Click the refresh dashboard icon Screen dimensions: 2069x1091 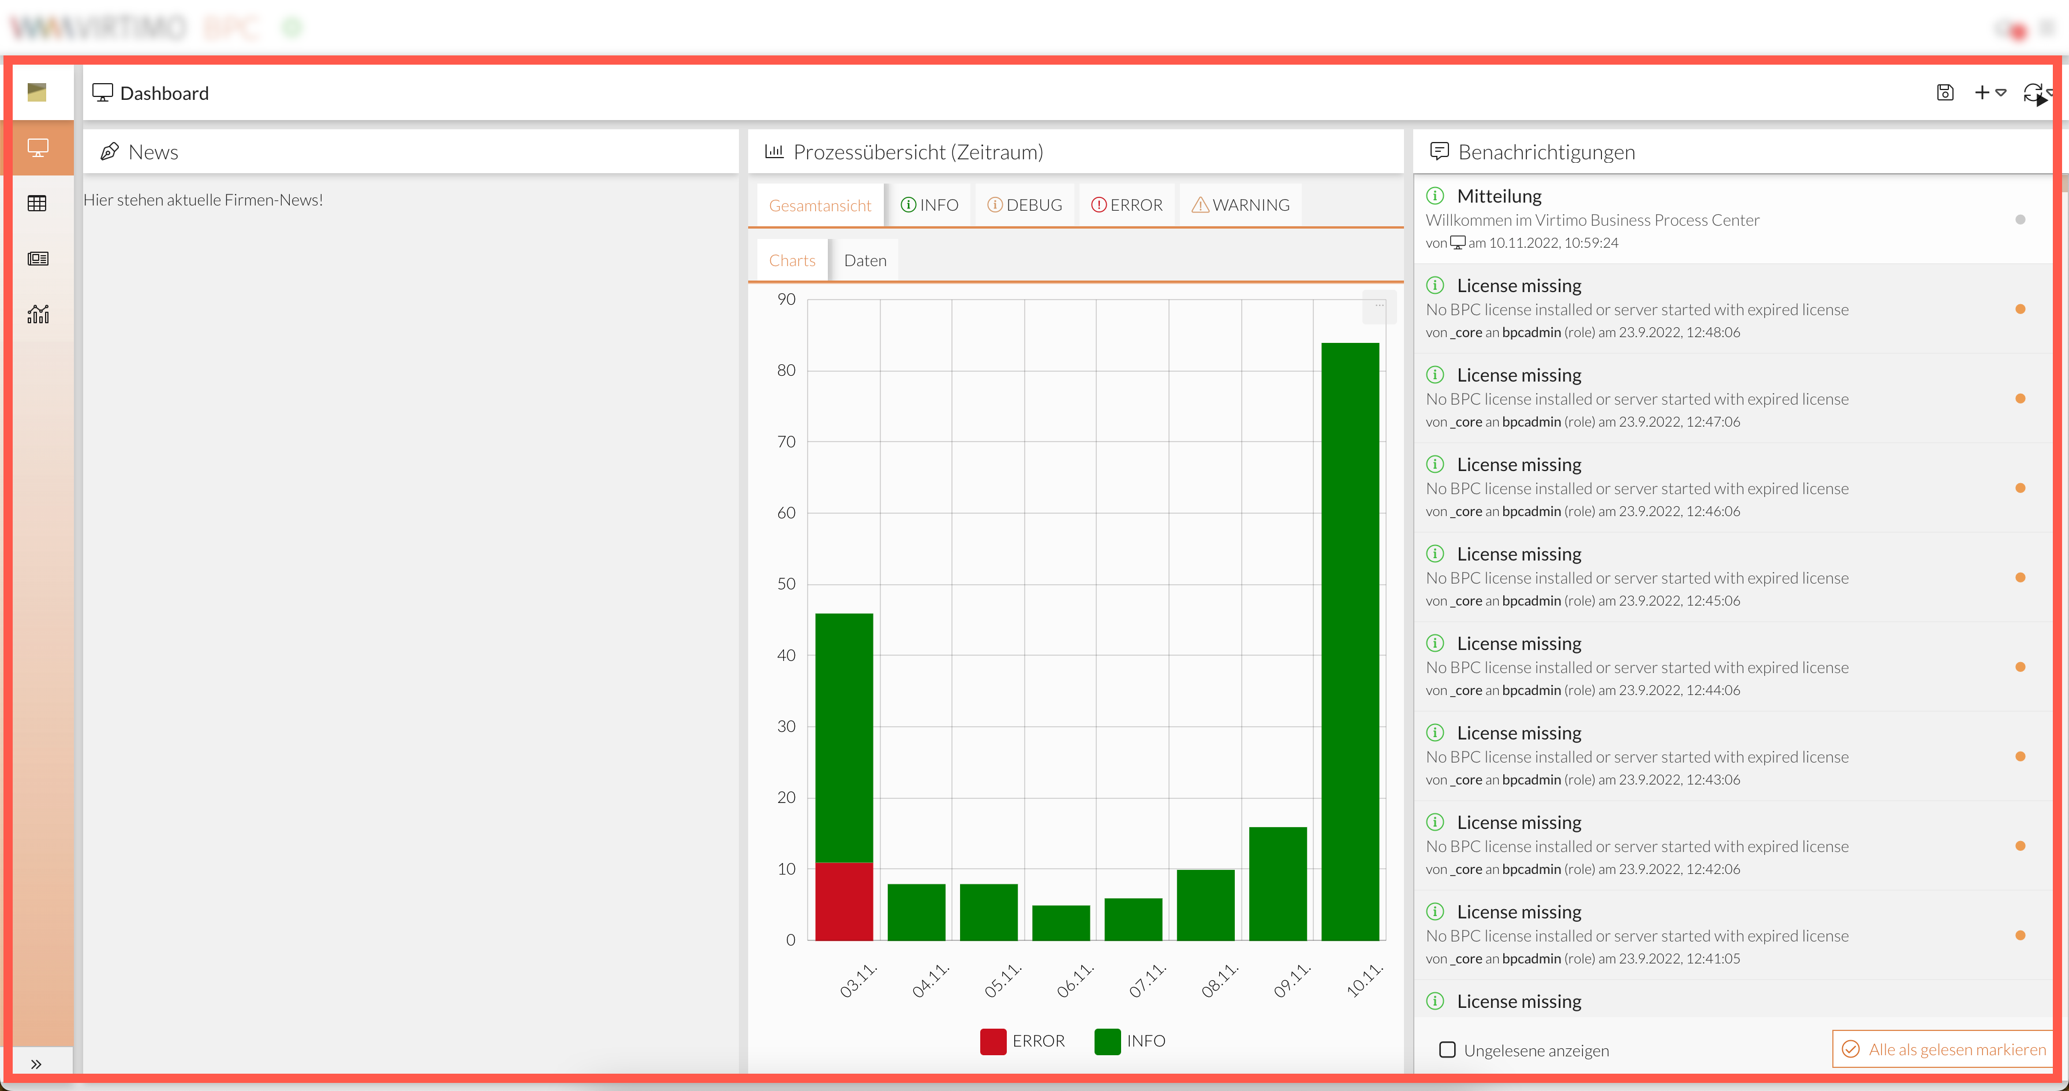[x=2032, y=92]
